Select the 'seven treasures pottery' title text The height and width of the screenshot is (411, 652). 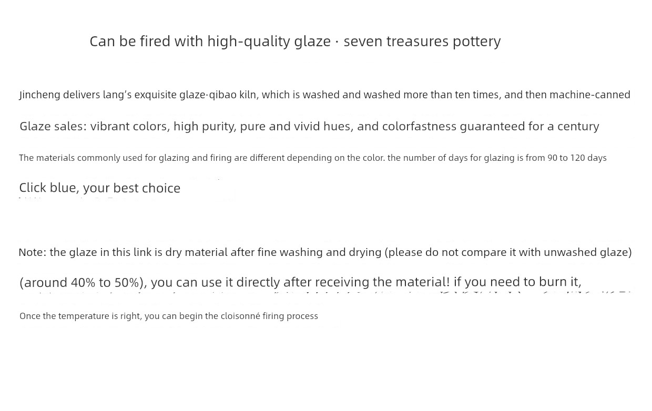(x=422, y=41)
